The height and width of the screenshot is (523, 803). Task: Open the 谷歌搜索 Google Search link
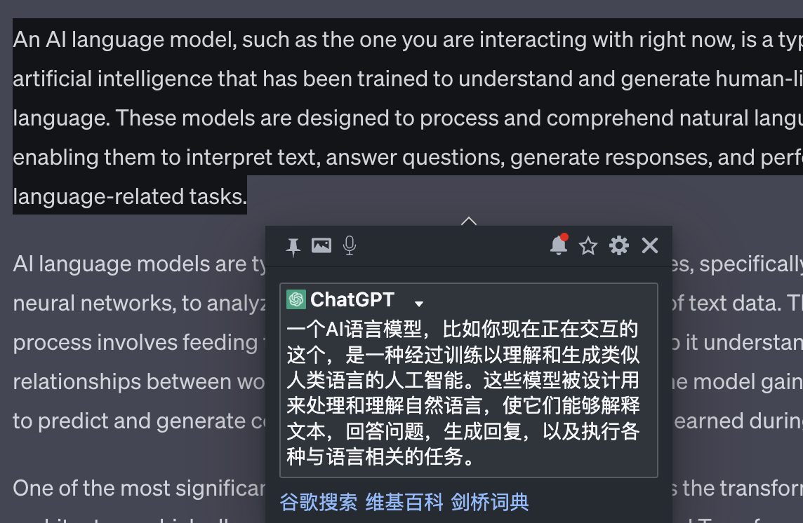(317, 502)
